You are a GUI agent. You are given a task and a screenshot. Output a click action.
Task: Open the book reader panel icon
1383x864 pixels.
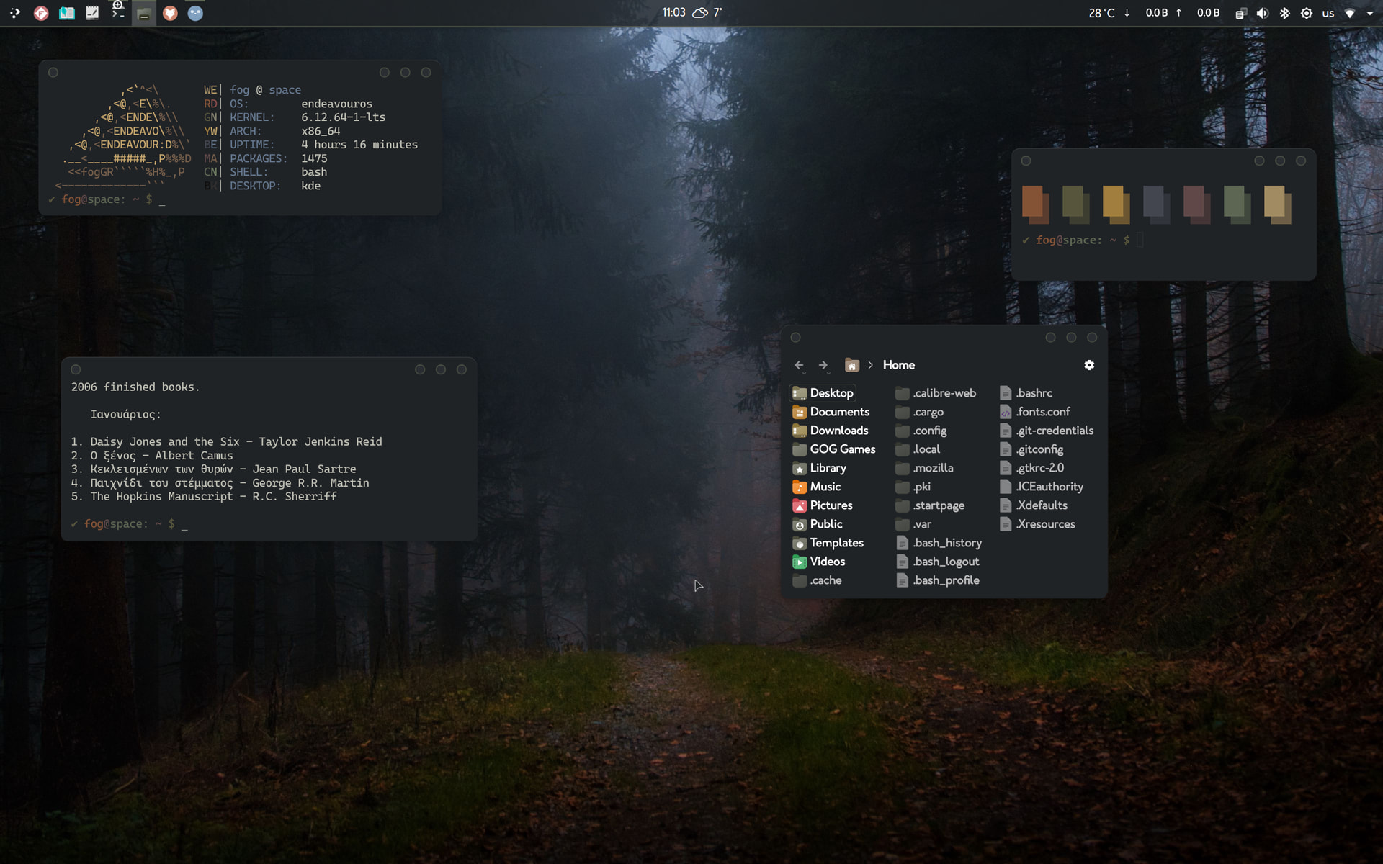click(67, 13)
